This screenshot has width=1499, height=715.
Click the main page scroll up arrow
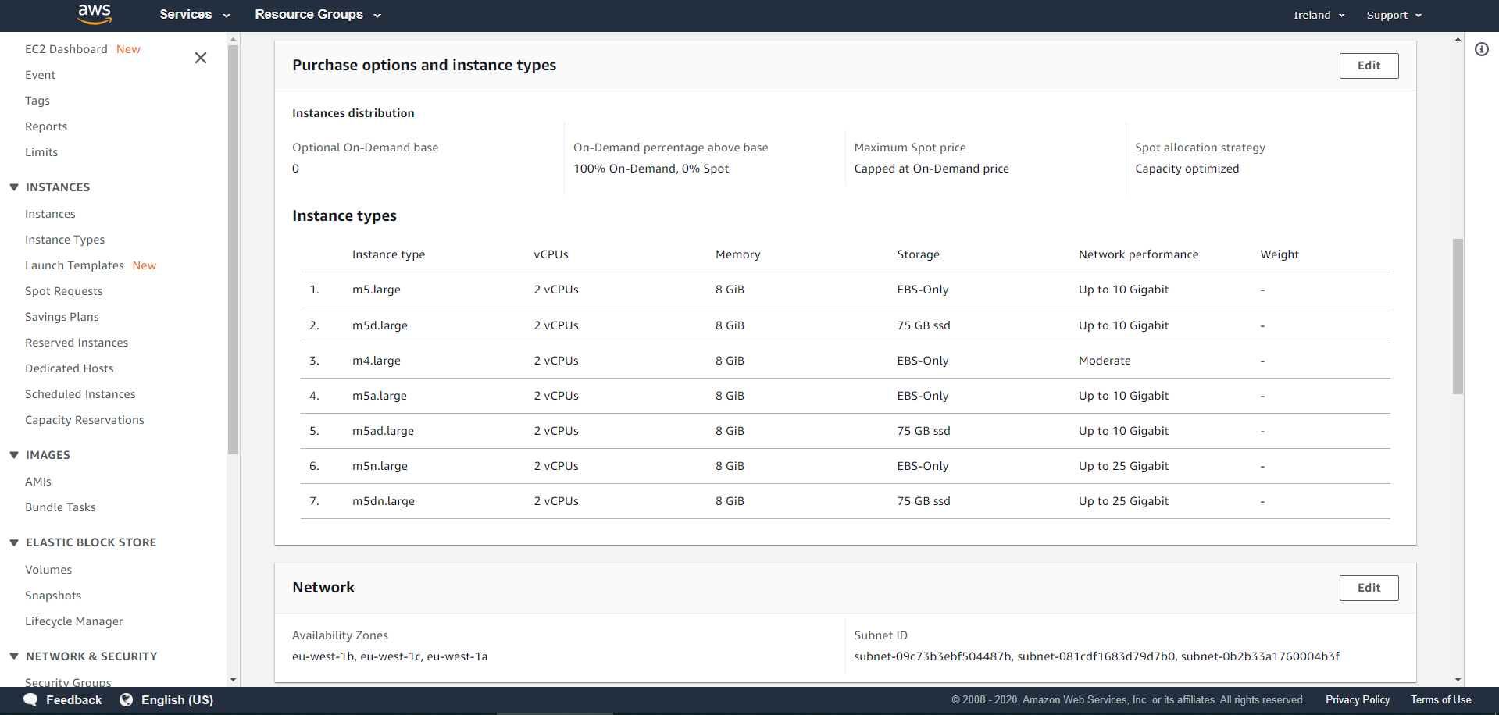(x=1458, y=39)
